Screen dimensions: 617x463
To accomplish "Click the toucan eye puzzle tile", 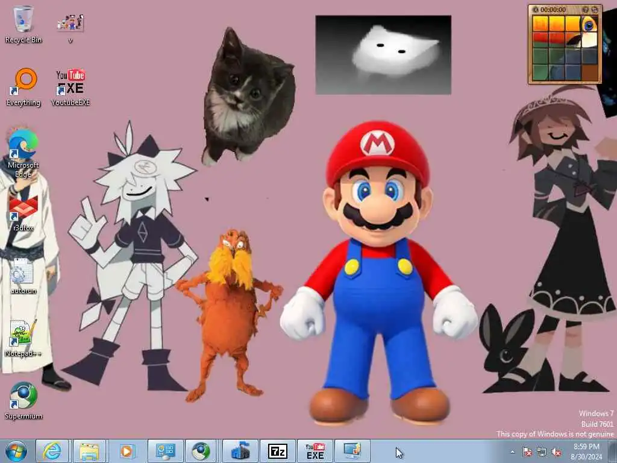I will 589,24.
